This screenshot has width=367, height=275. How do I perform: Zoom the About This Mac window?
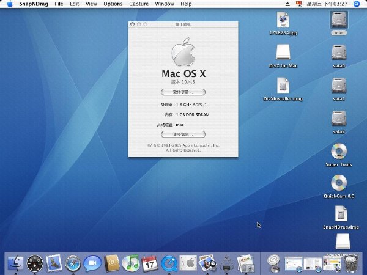145,24
